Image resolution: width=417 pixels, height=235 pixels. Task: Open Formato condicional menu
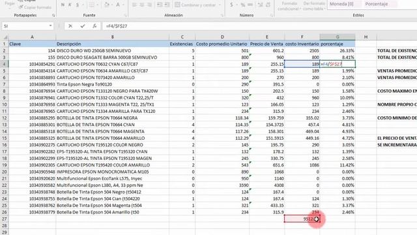[289, 6]
